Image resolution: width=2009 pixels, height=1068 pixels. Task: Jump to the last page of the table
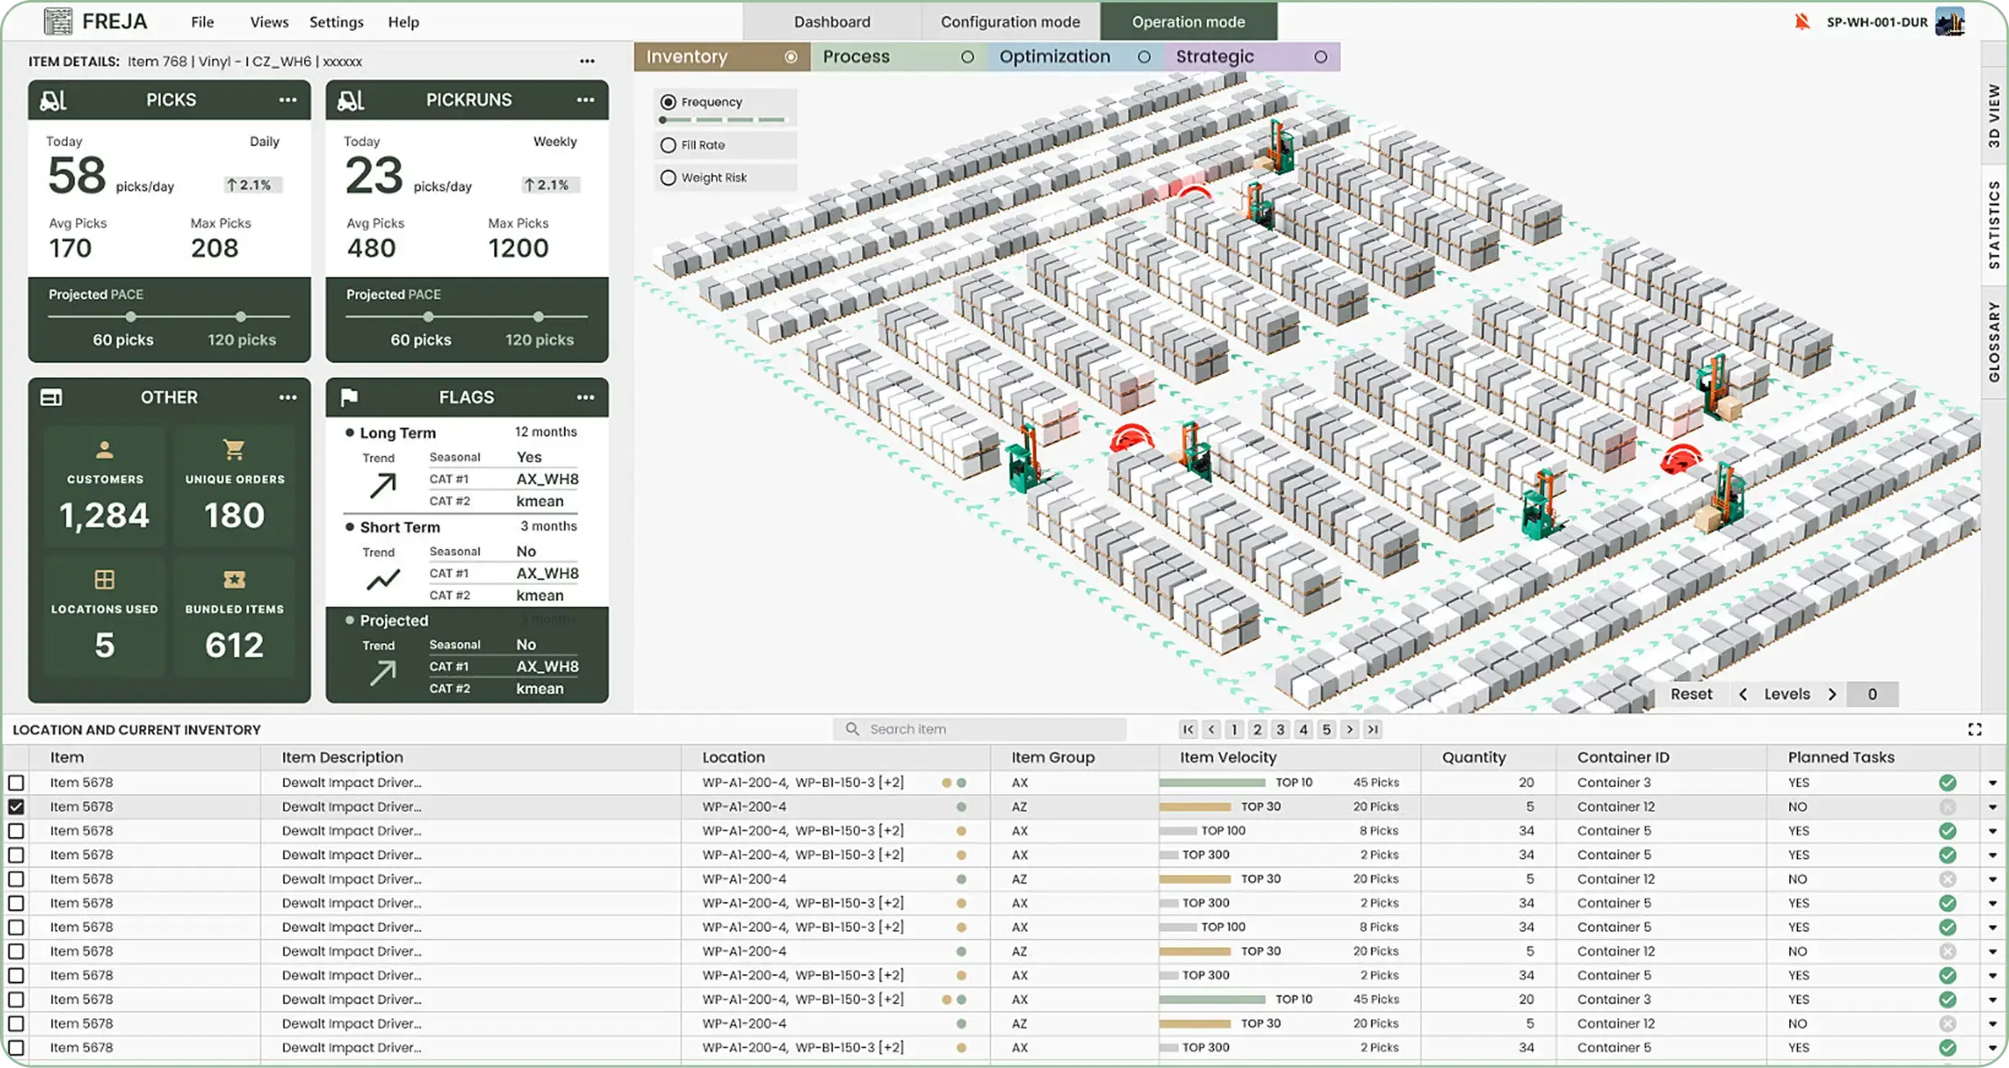click(x=1373, y=730)
